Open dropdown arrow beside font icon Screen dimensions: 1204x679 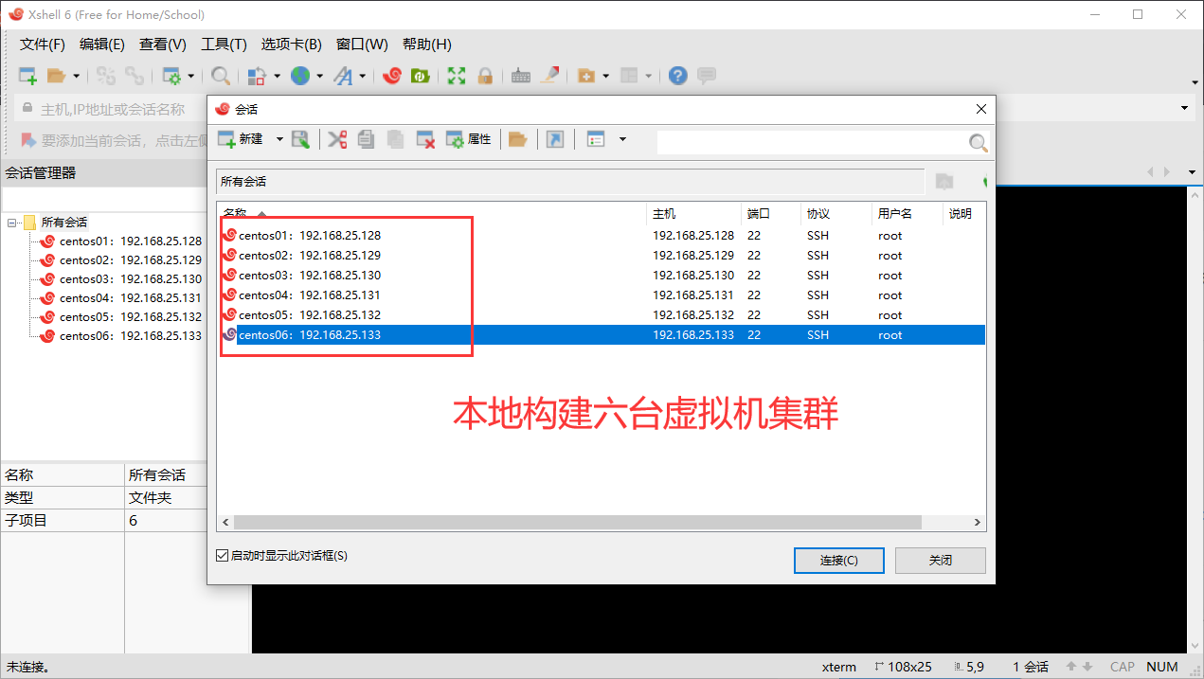coord(363,76)
